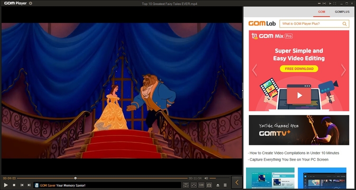Stop the video playback
356x190 pixels.
(14, 185)
